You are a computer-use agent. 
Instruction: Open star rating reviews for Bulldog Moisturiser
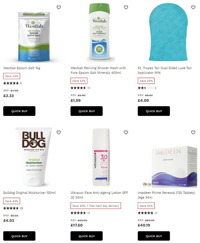pos(13,208)
